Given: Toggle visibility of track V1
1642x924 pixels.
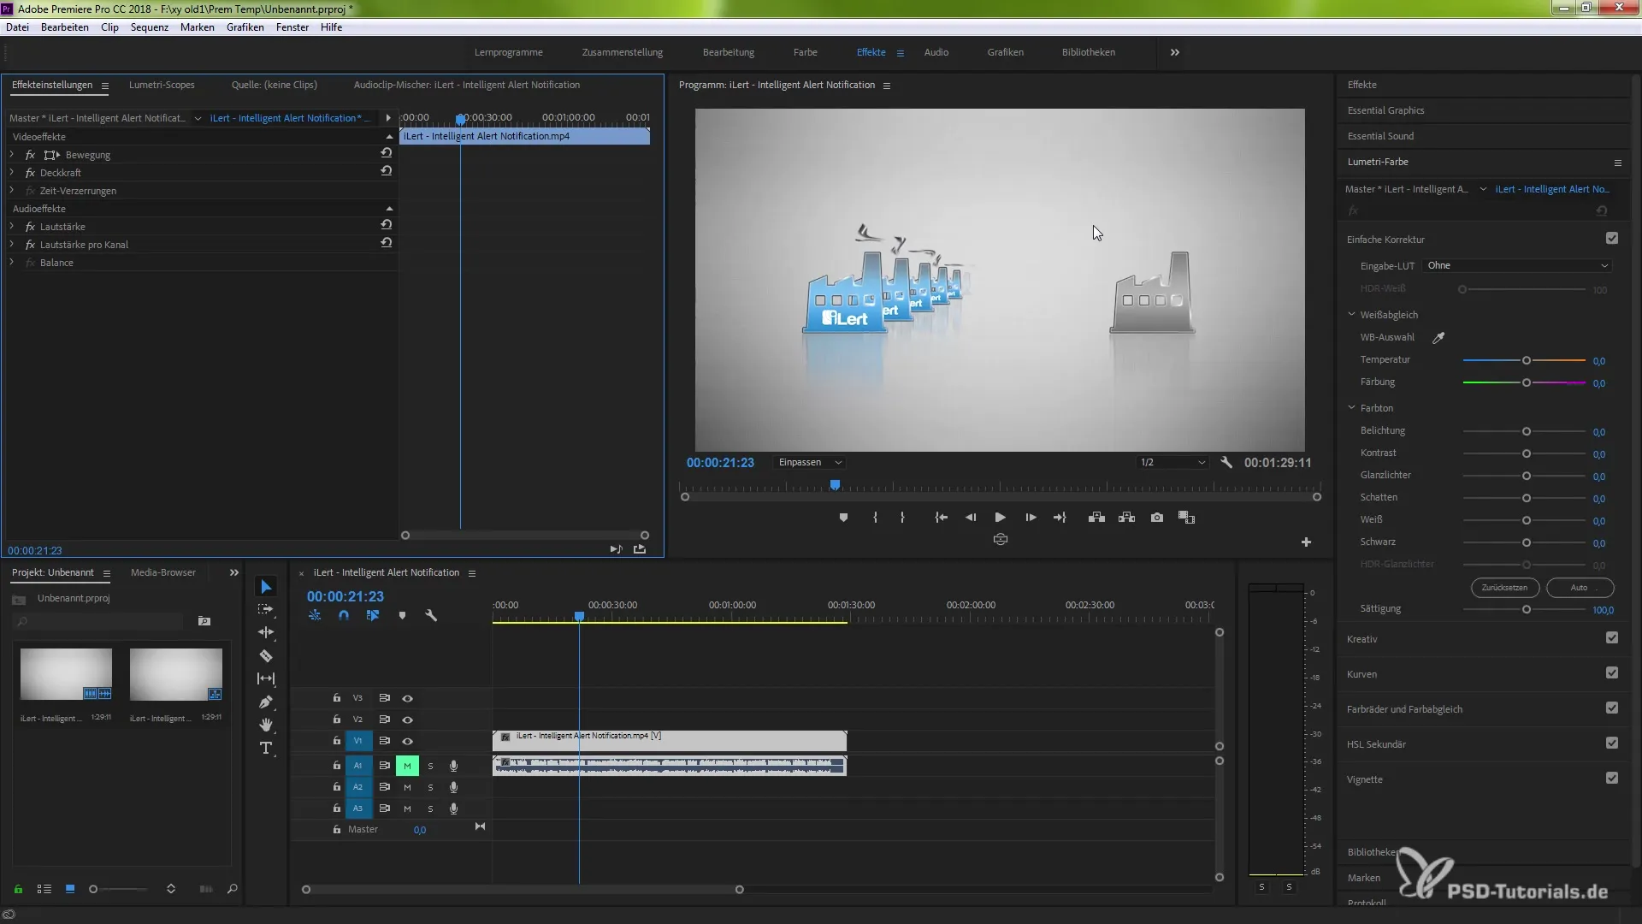Looking at the screenshot, I should pos(408,742).
